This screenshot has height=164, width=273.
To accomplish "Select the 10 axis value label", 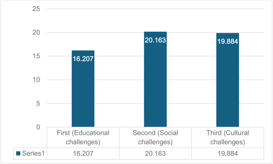I will point(36,80).
